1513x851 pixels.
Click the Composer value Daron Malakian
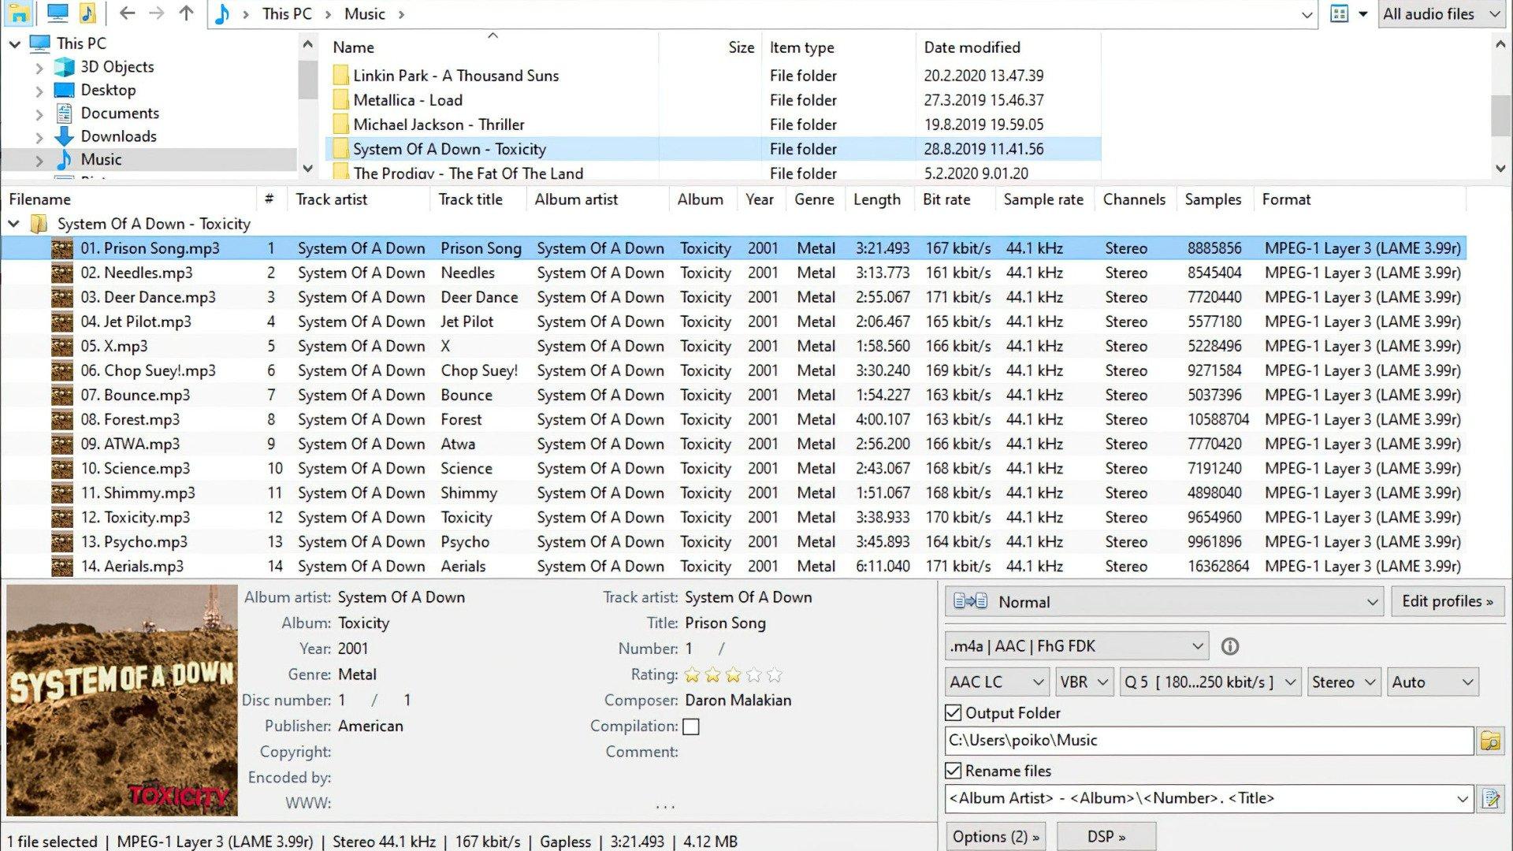[738, 700]
